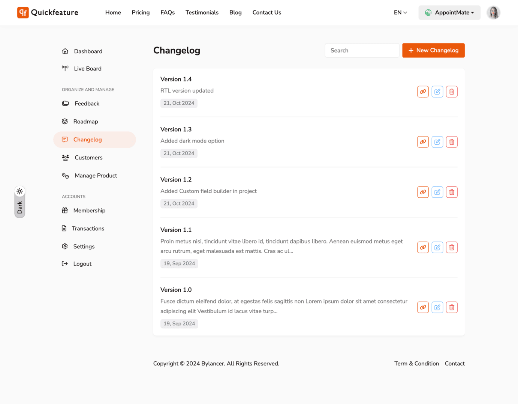Select Changelog in the sidebar
Screen dimensions: 518x404
click(x=94, y=140)
